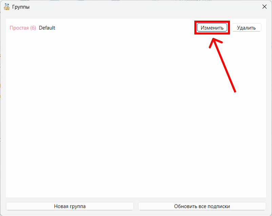Open the window system menu via title icon
Screen dimensions: 272x216
pos(6,7)
